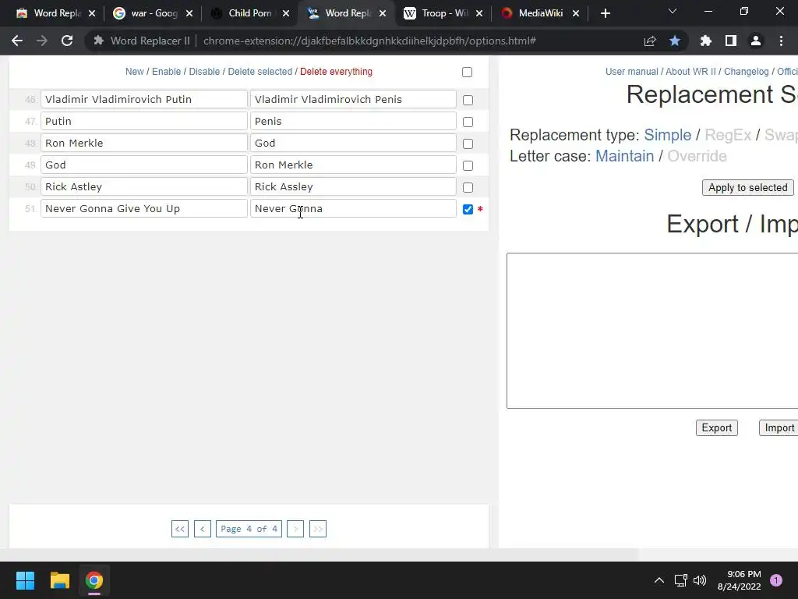Go back using the browser back arrow

click(x=17, y=41)
